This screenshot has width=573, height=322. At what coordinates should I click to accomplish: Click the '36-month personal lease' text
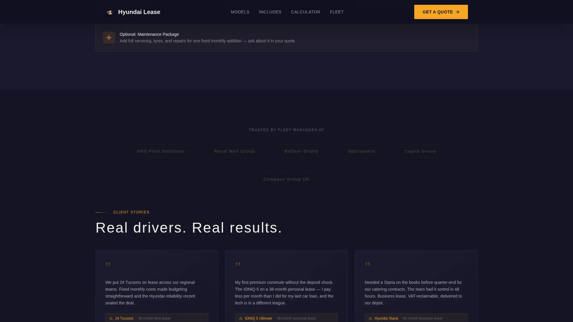tap(296, 318)
